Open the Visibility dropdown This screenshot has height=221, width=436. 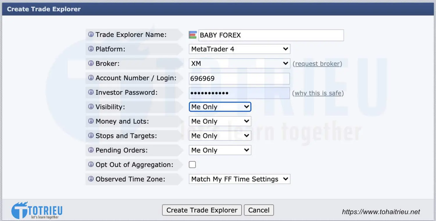[220, 107]
